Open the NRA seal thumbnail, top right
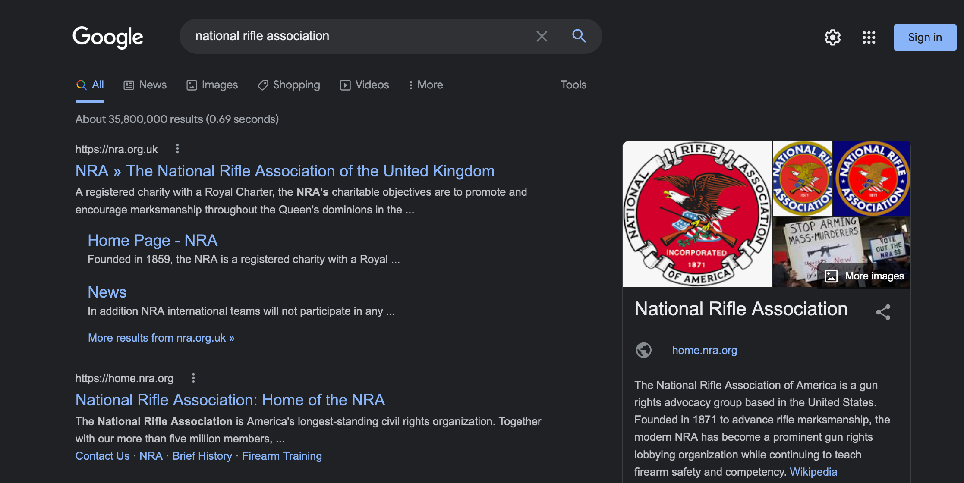 (x=871, y=178)
